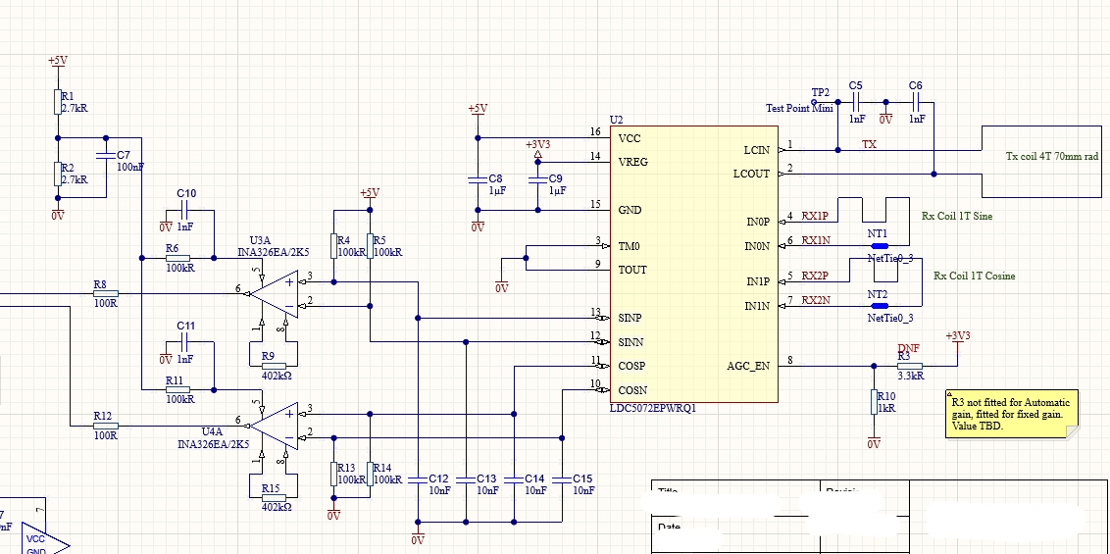Click the 'Rx Coil 1T Cosine' text
1110x554 pixels.
974,276
